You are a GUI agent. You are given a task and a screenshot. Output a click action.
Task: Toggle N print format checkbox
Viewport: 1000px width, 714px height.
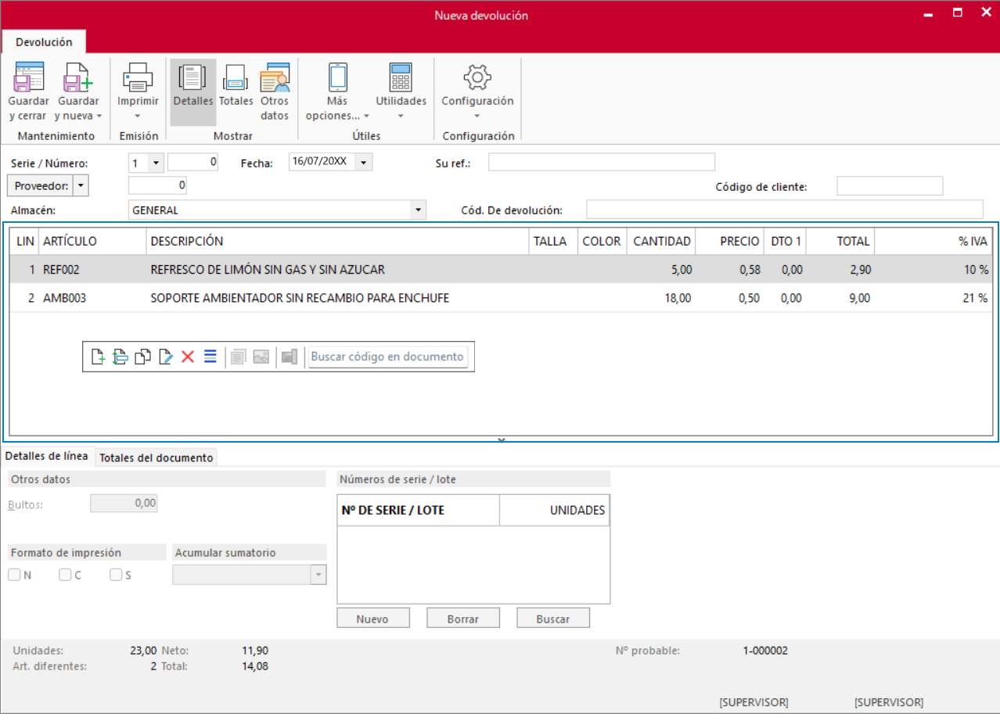14,575
